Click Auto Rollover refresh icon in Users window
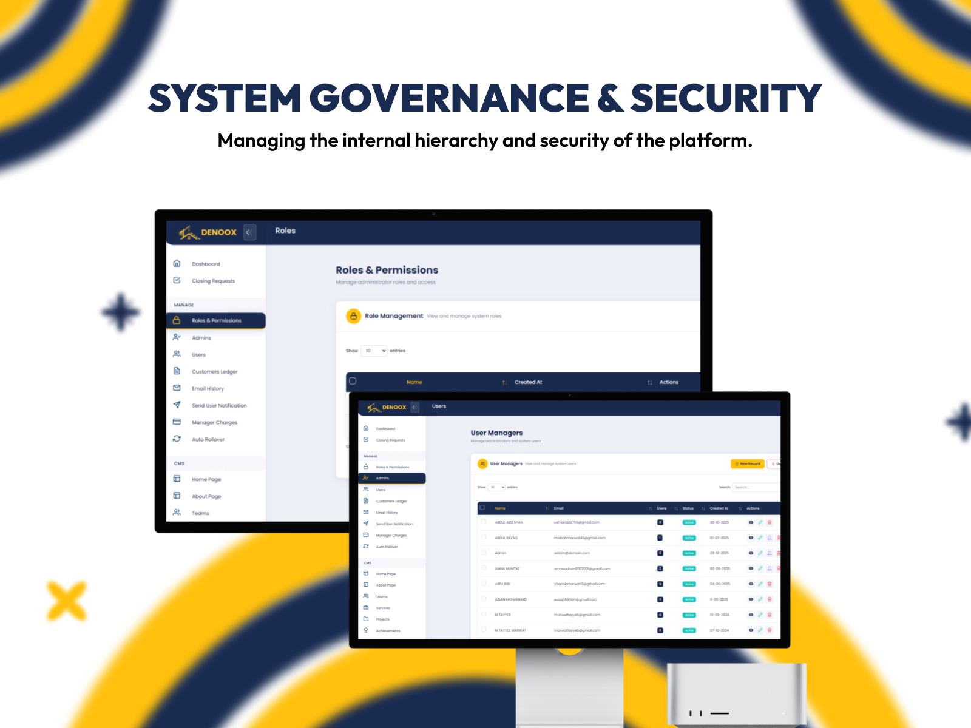Screen dimensions: 971x728 pos(366,546)
